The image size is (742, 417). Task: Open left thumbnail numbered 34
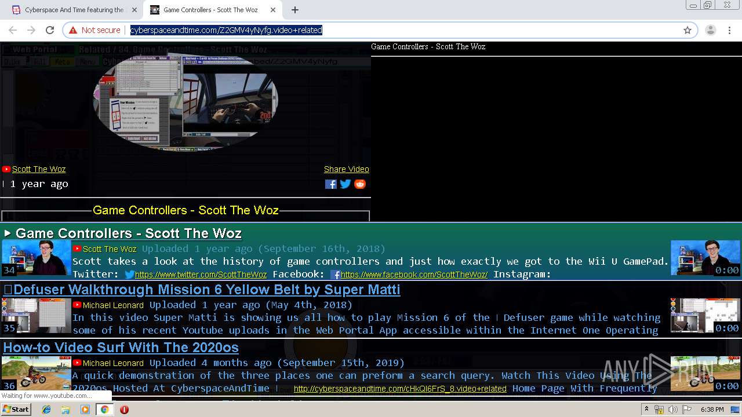(x=36, y=258)
